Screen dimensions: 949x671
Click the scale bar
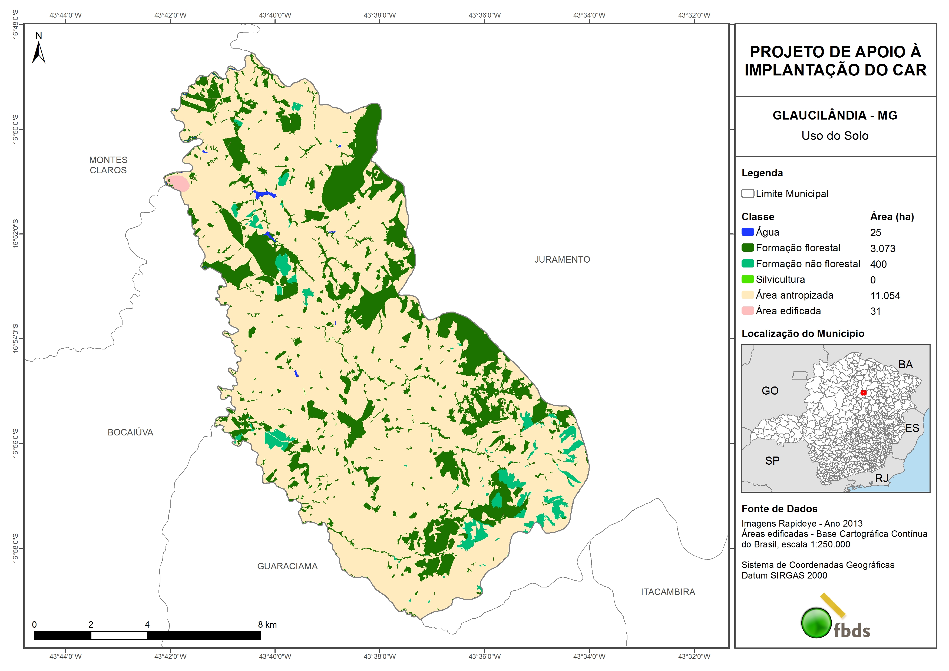[x=147, y=635]
